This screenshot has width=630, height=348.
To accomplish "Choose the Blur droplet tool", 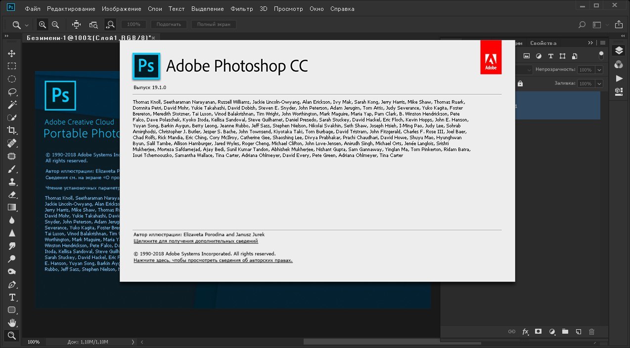I will pyautogui.click(x=11, y=220).
